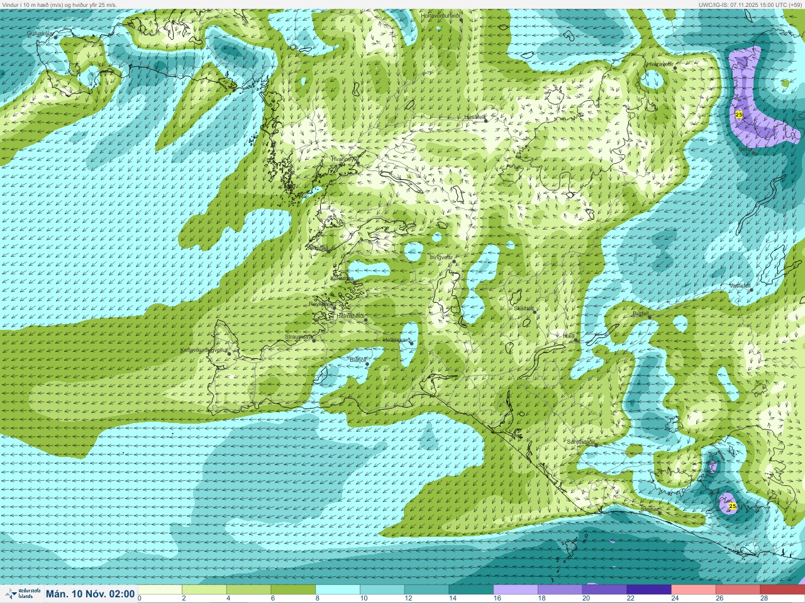The height and width of the screenshot is (603, 805).
Task: Click the Hólmsheiði station dot
Action: click(x=366, y=320)
